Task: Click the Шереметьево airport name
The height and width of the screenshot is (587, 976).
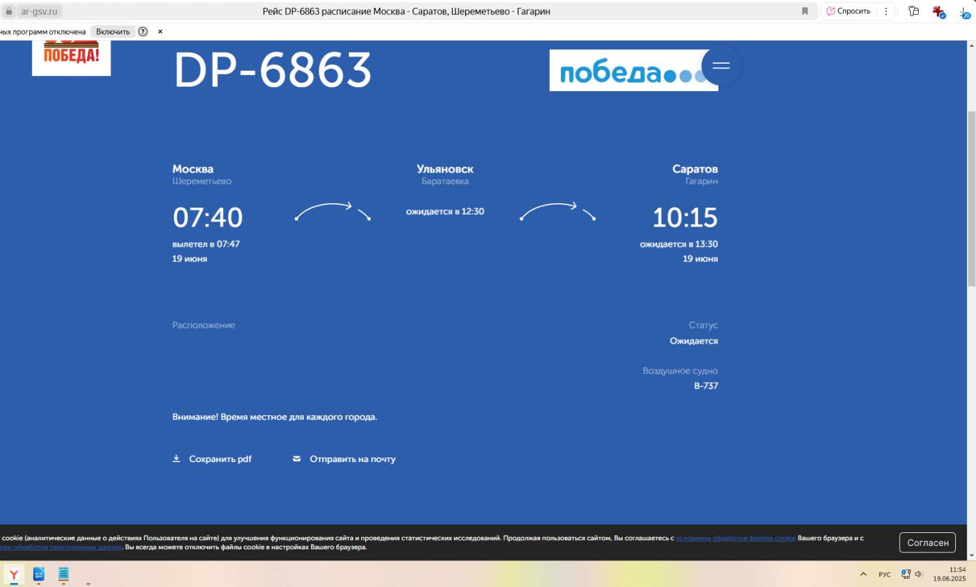Action: (x=202, y=182)
